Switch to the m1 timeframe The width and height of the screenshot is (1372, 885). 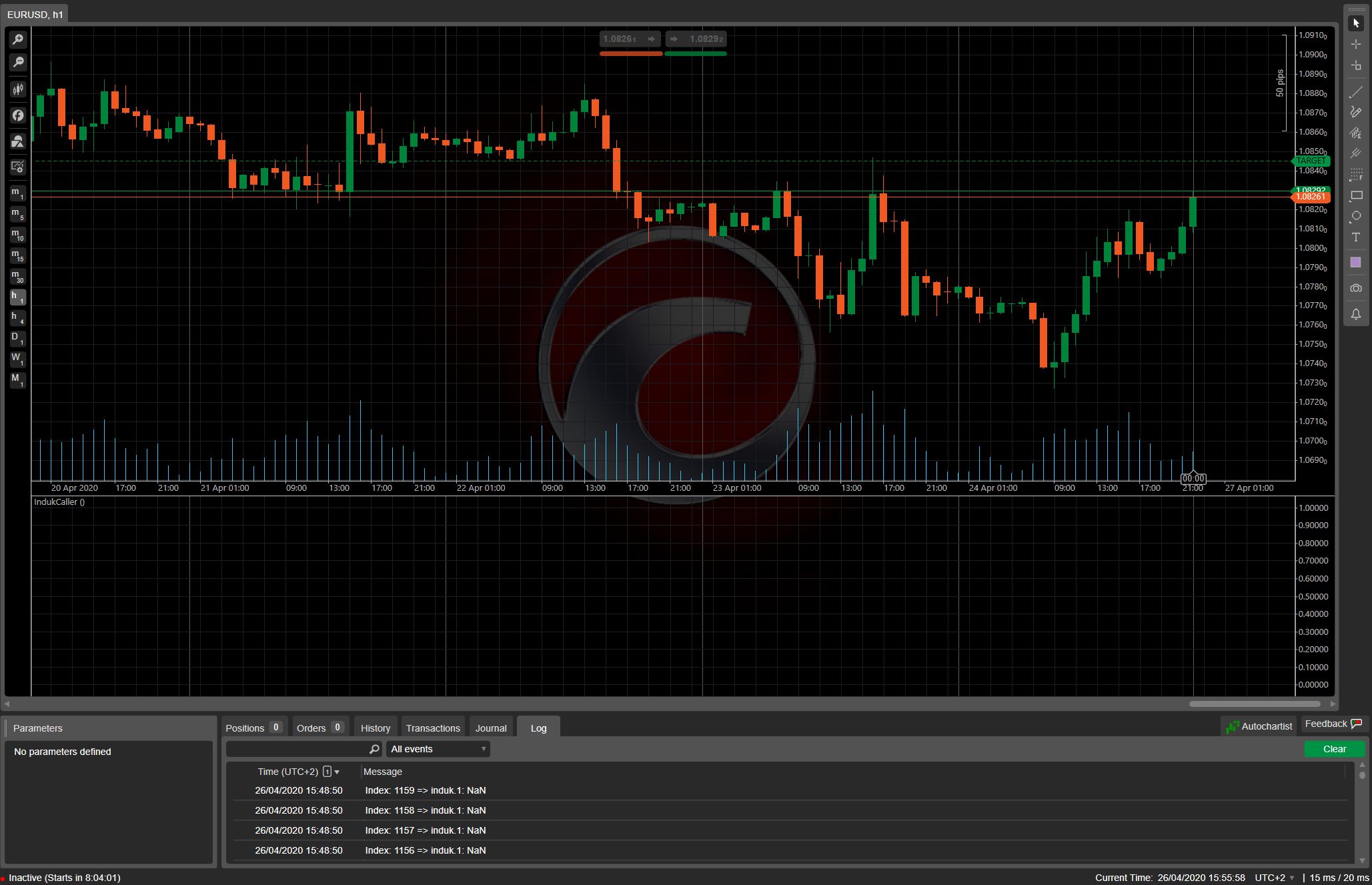coord(18,193)
